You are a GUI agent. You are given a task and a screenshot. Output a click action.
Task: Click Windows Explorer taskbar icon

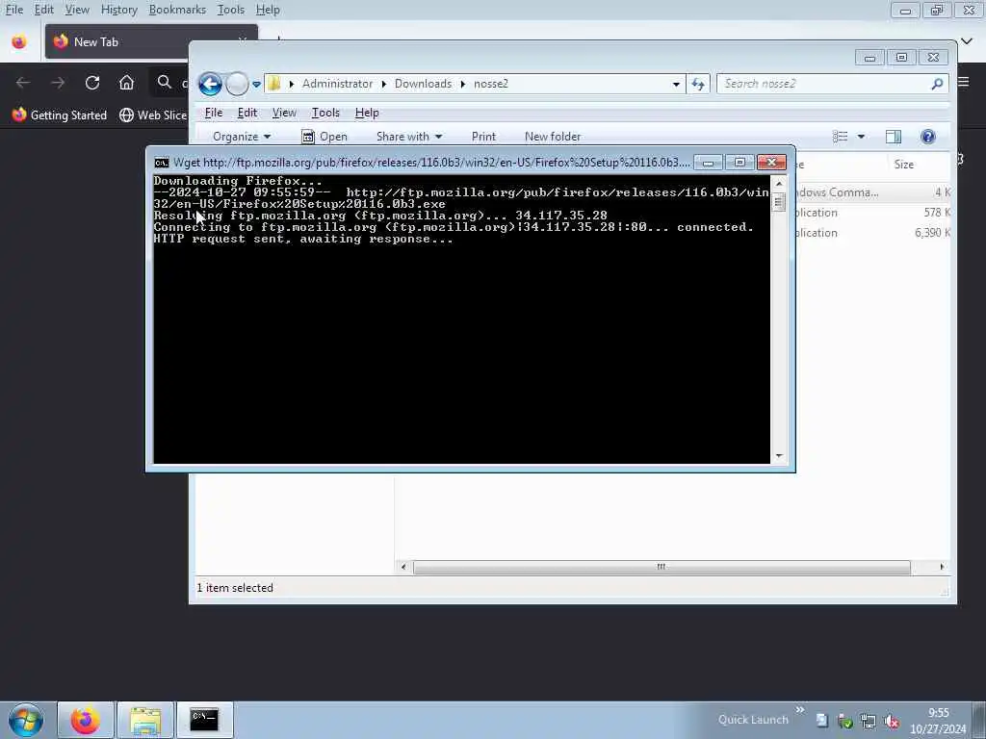[145, 720]
